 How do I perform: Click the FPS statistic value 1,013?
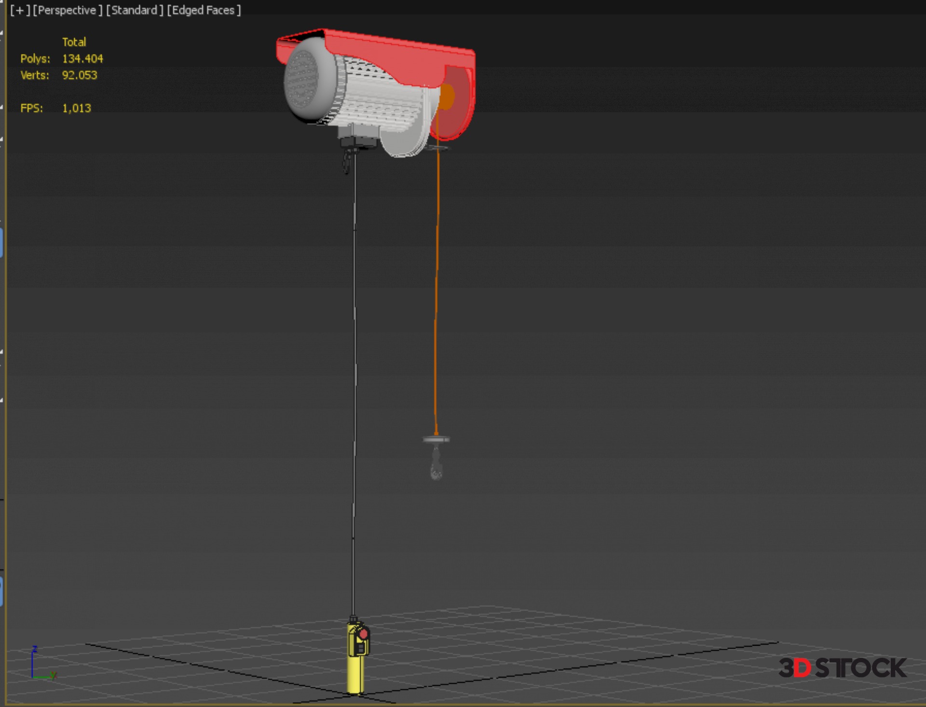[x=76, y=108]
